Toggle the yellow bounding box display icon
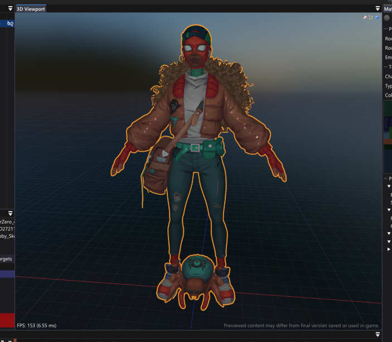The width and height of the screenshot is (392, 342). pos(371,17)
